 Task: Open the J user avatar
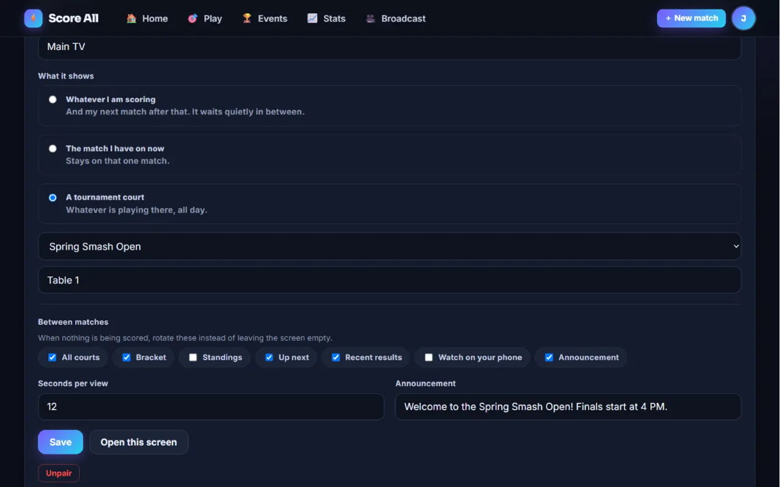[x=743, y=18]
